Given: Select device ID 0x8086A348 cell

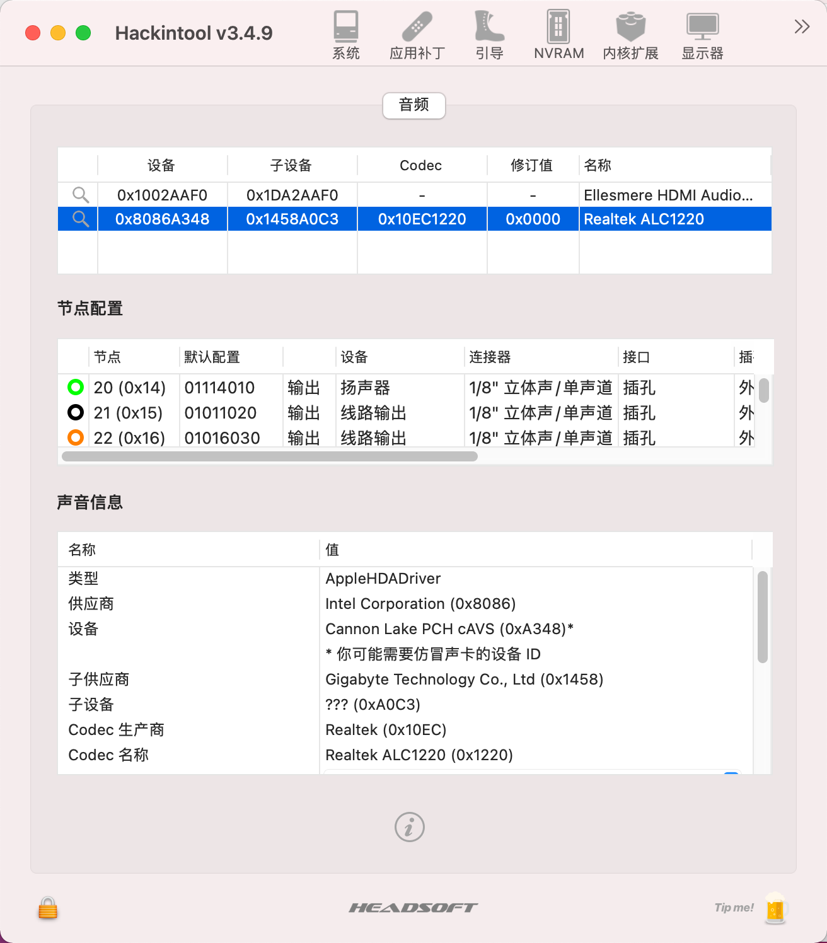Looking at the screenshot, I should pos(162,219).
